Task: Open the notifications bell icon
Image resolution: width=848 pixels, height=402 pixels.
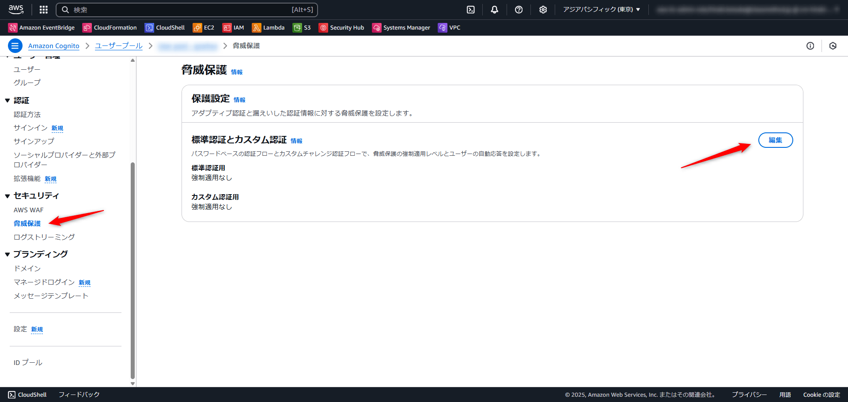Action: [495, 10]
